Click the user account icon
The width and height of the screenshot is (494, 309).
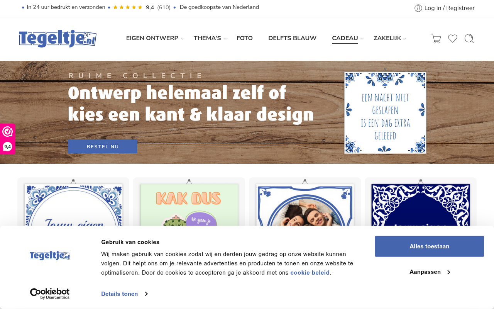pyautogui.click(x=418, y=8)
